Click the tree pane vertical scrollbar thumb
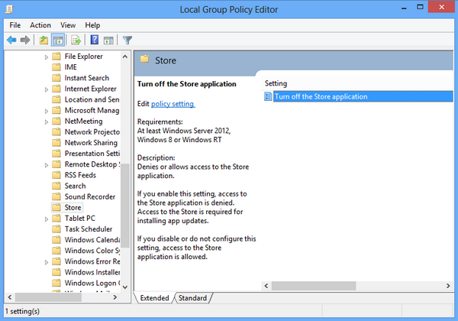 click(125, 206)
